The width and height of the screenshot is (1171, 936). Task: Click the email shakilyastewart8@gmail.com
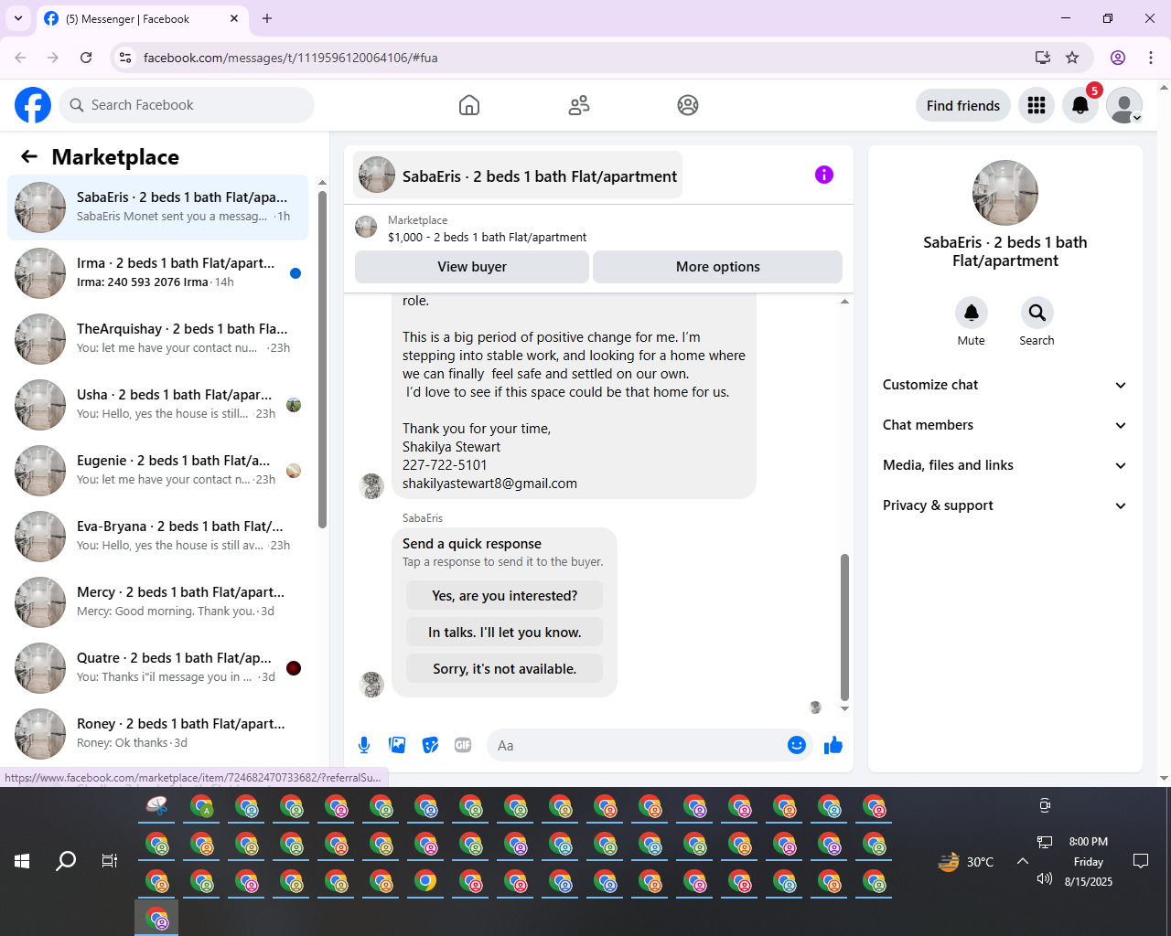tap(489, 484)
